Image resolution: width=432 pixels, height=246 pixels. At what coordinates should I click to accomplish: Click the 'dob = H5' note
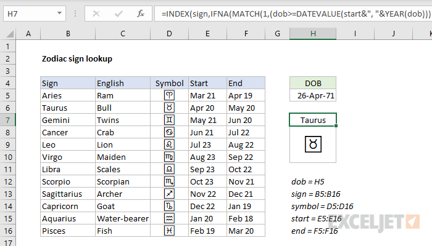tap(308, 181)
